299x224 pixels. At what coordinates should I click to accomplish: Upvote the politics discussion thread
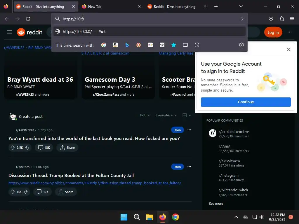coord(13,192)
